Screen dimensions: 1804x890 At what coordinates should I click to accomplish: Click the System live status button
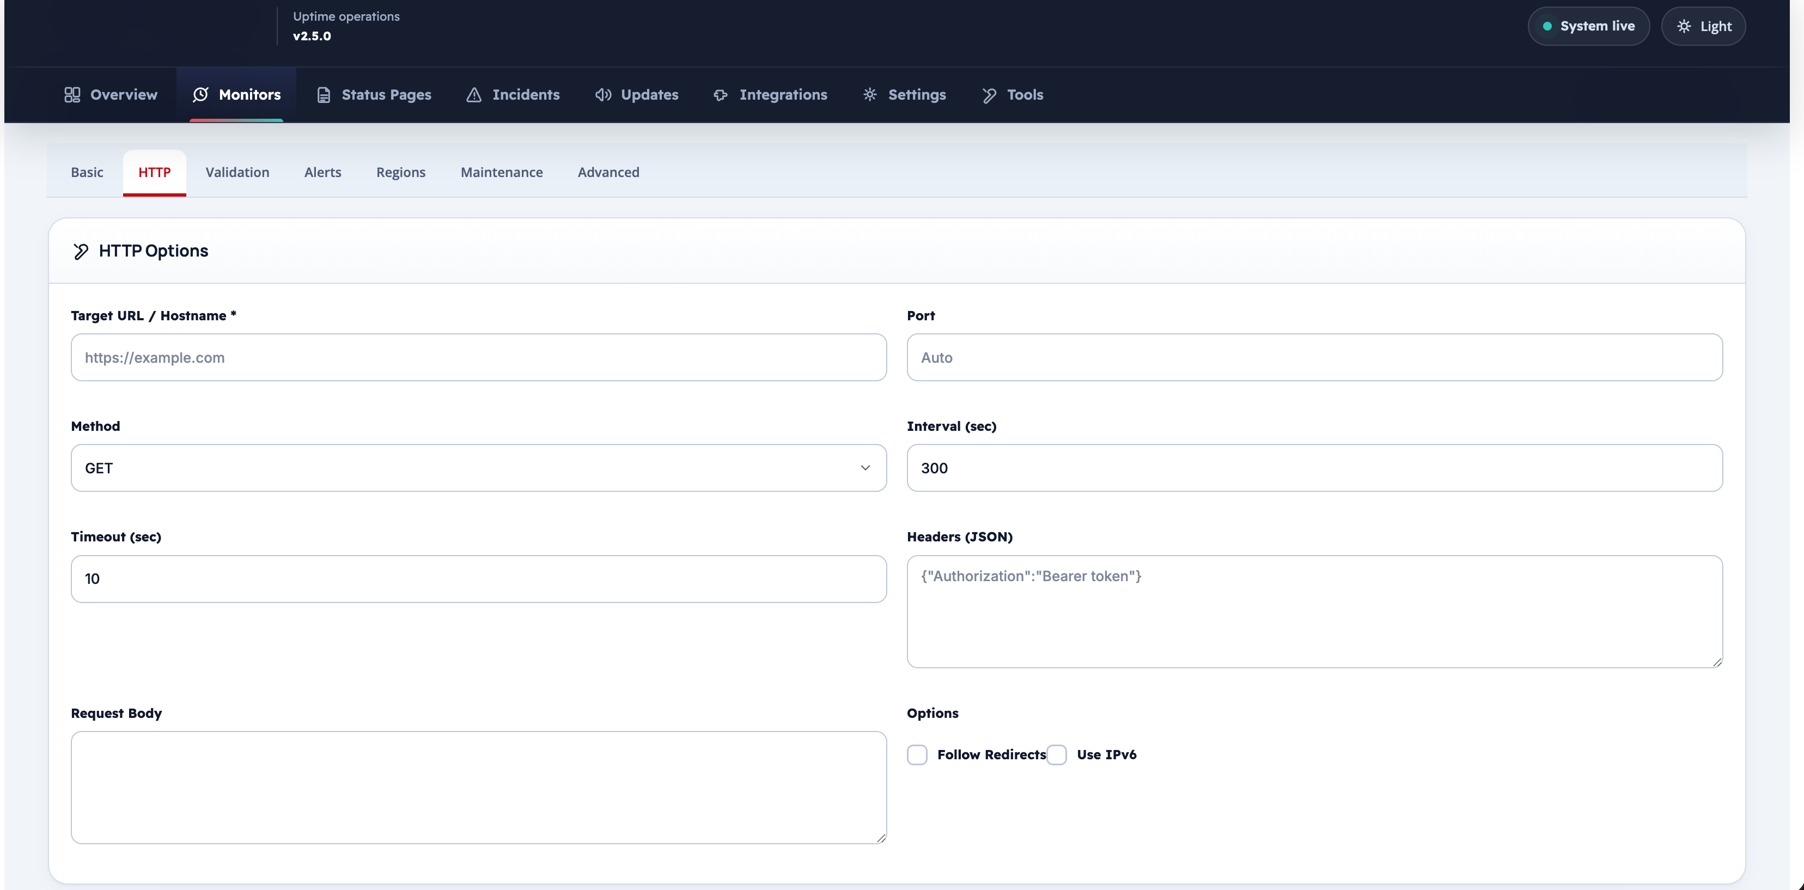(x=1588, y=26)
